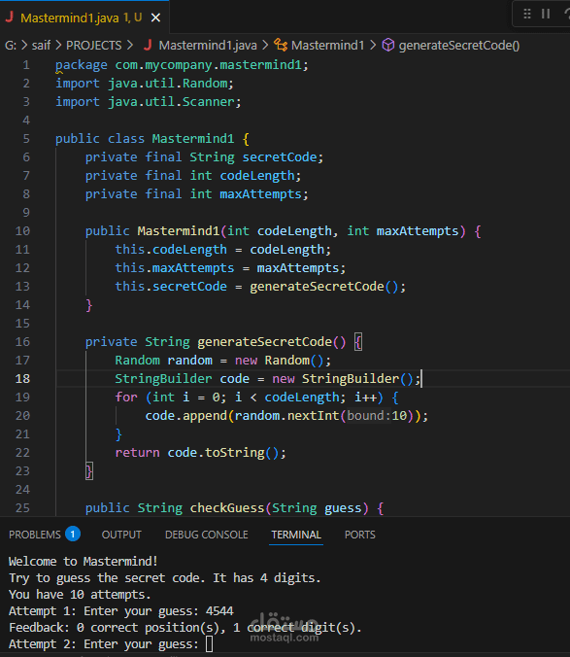Click line number 16 in the gutter
Viewport: 570px width, 657px height.
[22, 342]
